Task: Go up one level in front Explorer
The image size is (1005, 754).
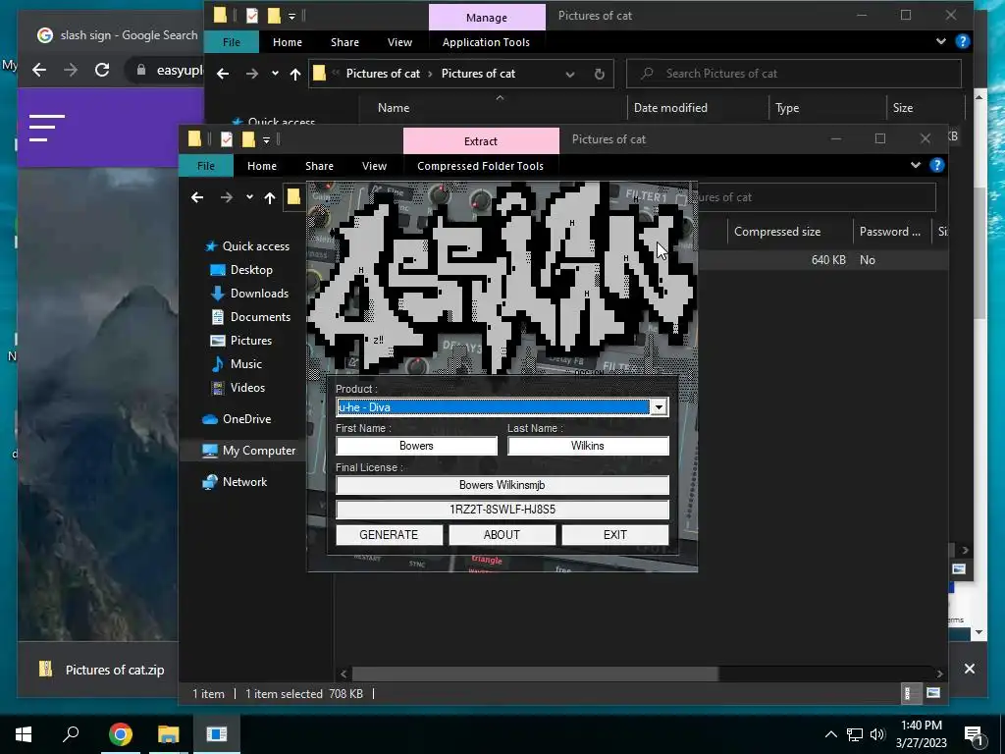Action: (270, 197)
